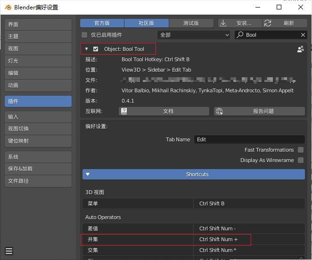
Task: Change the 差值 Ctrl Shift Num - shortcut
Action: 249,228
